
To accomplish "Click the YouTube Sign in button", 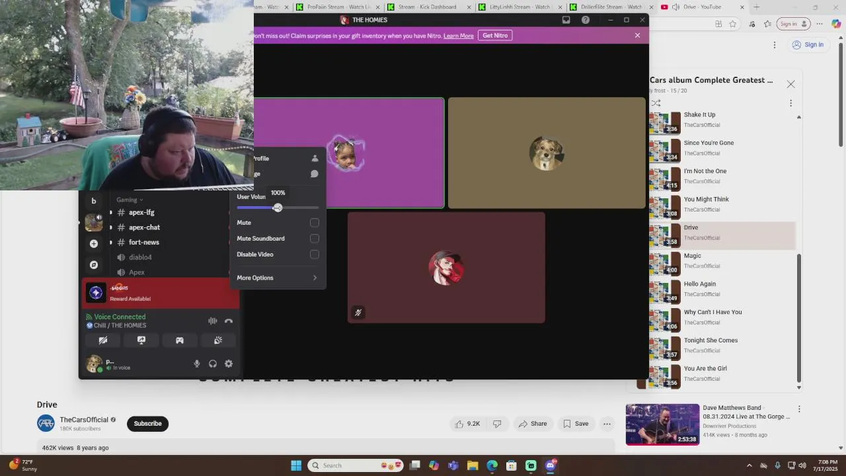I will [x=808, y=45].
